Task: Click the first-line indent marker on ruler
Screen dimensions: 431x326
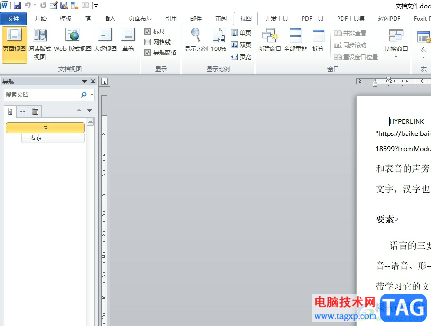Action: tap(388, 79)
